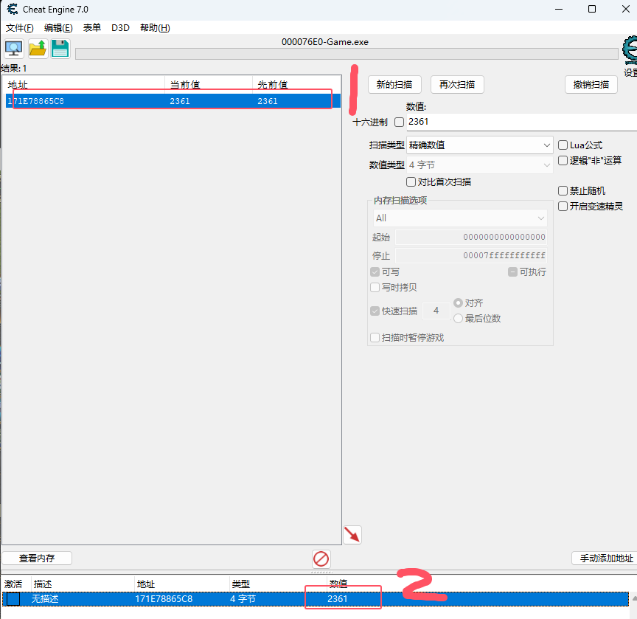Click the Cheat Engine logo settings icon
Image resolution: width=637 pixels, height=619 pixels.
tap(630, 50)
